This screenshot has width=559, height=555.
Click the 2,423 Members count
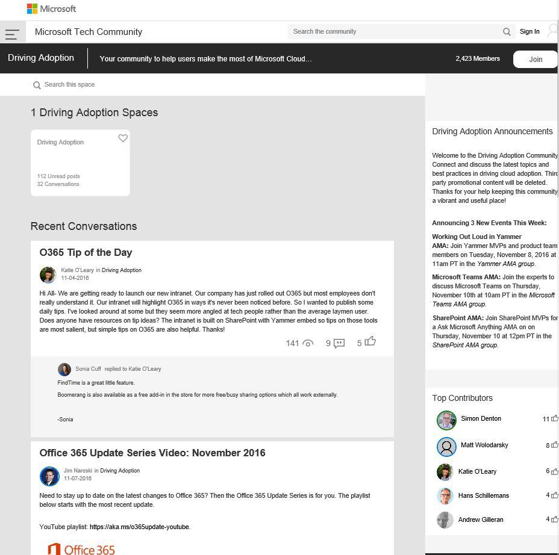pyautogui.click(x=477, y=58)
